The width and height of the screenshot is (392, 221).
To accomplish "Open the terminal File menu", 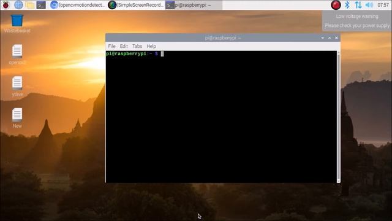I will point(111,46).
